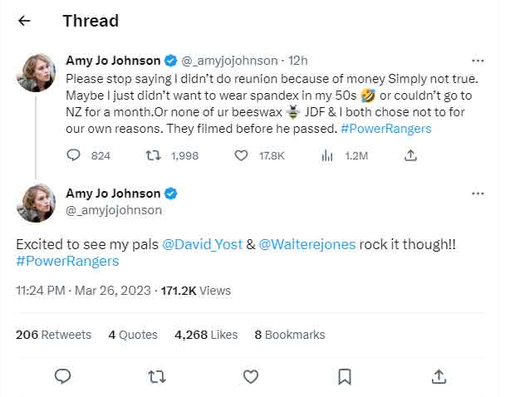This screenshot has height=397, width=505.
Task: View the 4 Quotes list
Action: [x=133, y=335]
